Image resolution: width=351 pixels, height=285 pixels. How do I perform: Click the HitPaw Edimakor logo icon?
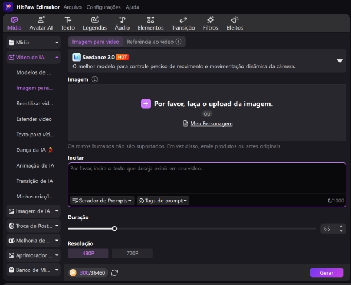pos(9,7)
